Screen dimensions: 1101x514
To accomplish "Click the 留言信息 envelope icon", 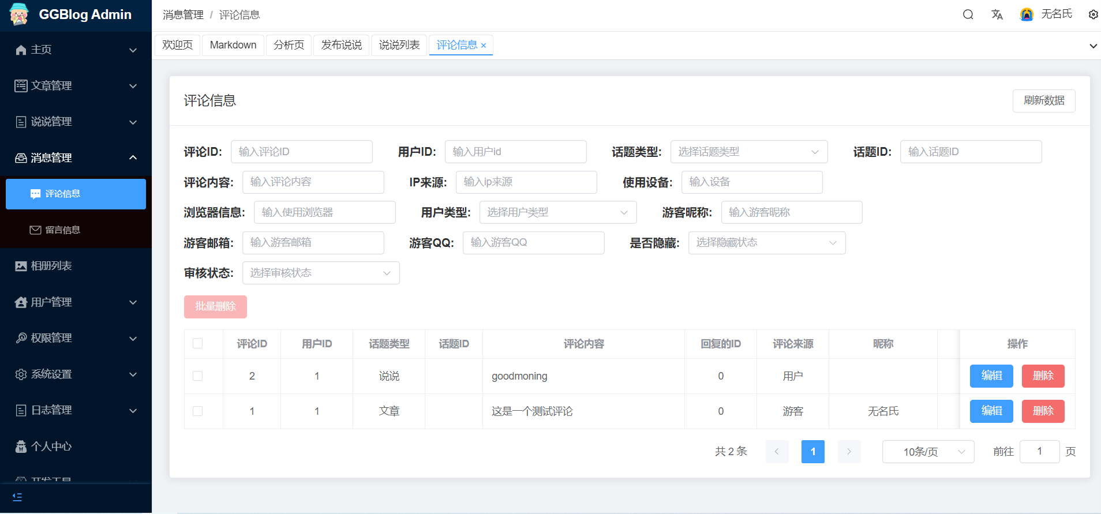I will 35,230.
